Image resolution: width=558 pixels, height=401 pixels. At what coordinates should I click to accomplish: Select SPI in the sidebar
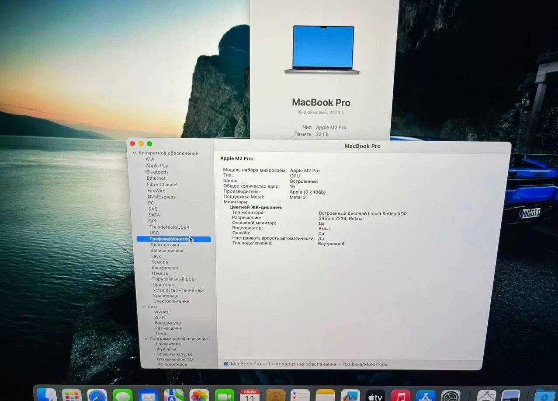tap(152, 221)
